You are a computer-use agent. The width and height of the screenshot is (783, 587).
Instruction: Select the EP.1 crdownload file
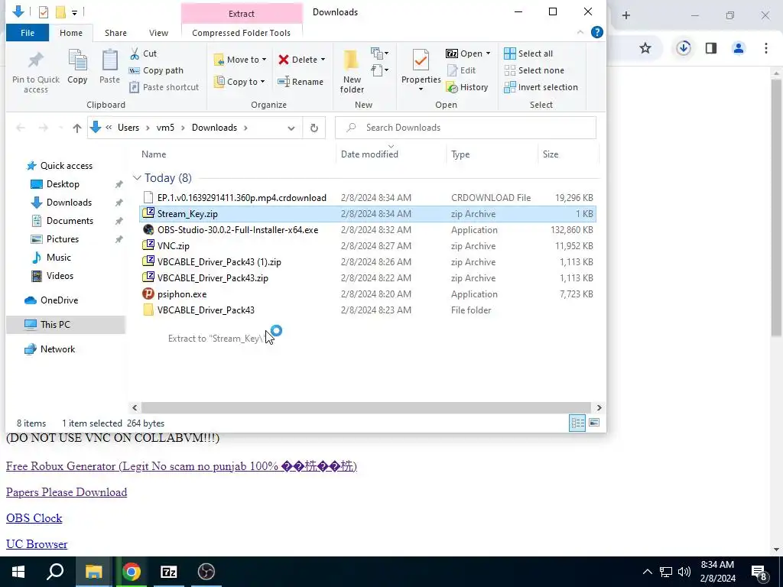point(367,198)
